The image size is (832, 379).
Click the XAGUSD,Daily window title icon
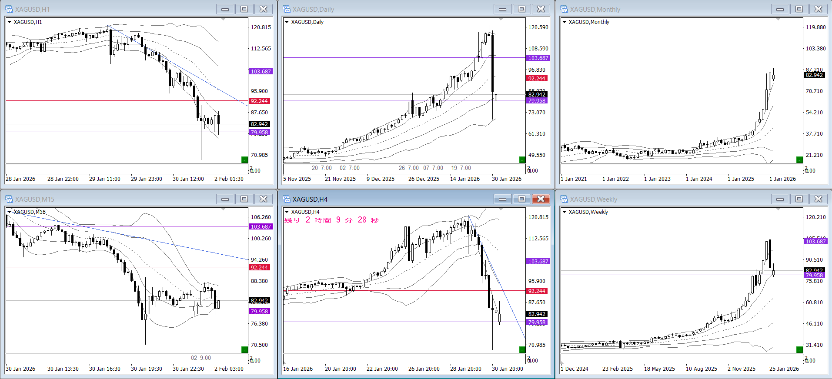(x=287, y=9)
